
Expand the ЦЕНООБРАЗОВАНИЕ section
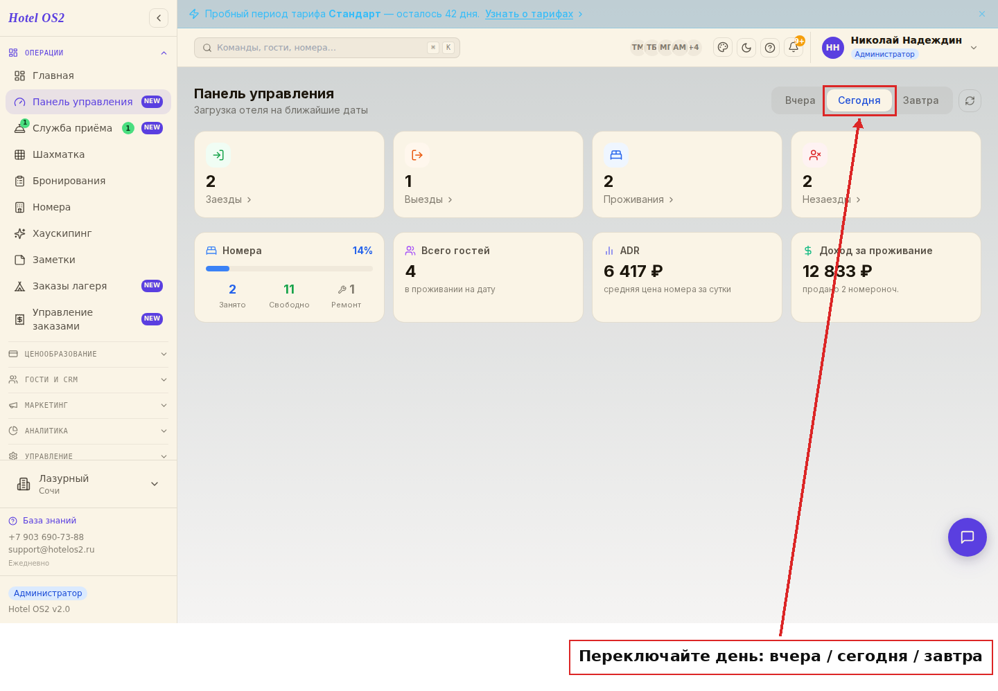tap(88, 354)
